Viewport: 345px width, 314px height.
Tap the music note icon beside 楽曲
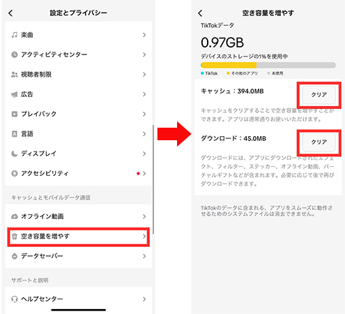[15, 35]
